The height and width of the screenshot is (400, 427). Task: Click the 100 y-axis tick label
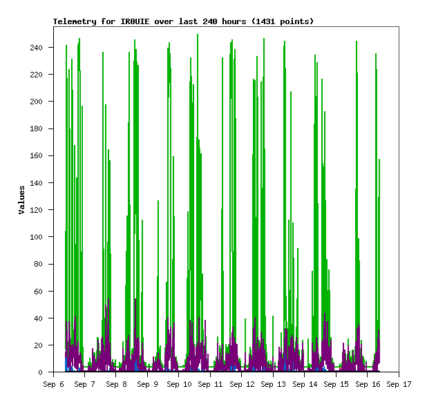(36, 237)
